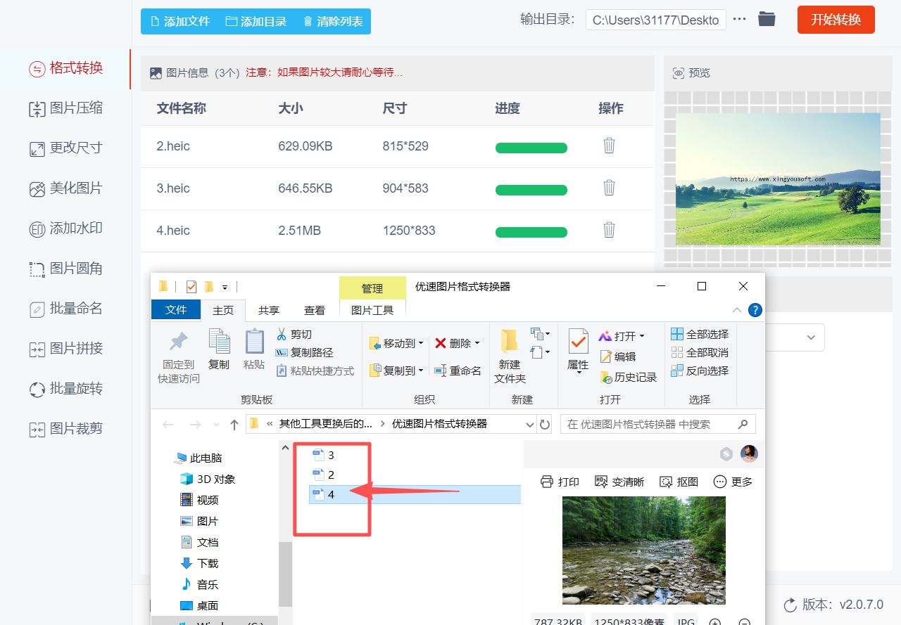Expand the Explorer address bar history dropdown
Image resolution: width=901 pixels, height=625 pixels.
tap(530, 424)
